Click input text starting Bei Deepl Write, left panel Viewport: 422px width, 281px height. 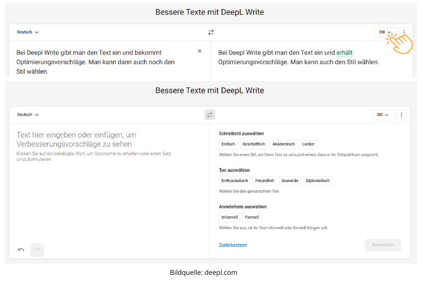[x=96, y=62]
